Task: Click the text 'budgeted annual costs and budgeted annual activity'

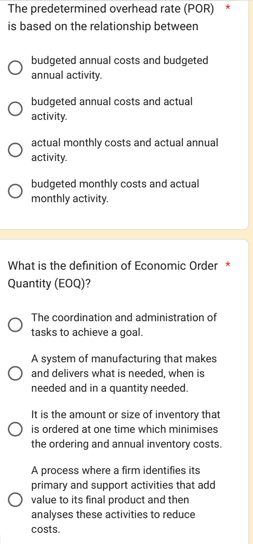Action: [119, 68]
